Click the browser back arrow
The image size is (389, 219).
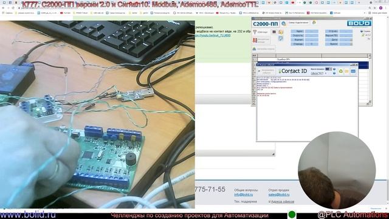[3, 8]
